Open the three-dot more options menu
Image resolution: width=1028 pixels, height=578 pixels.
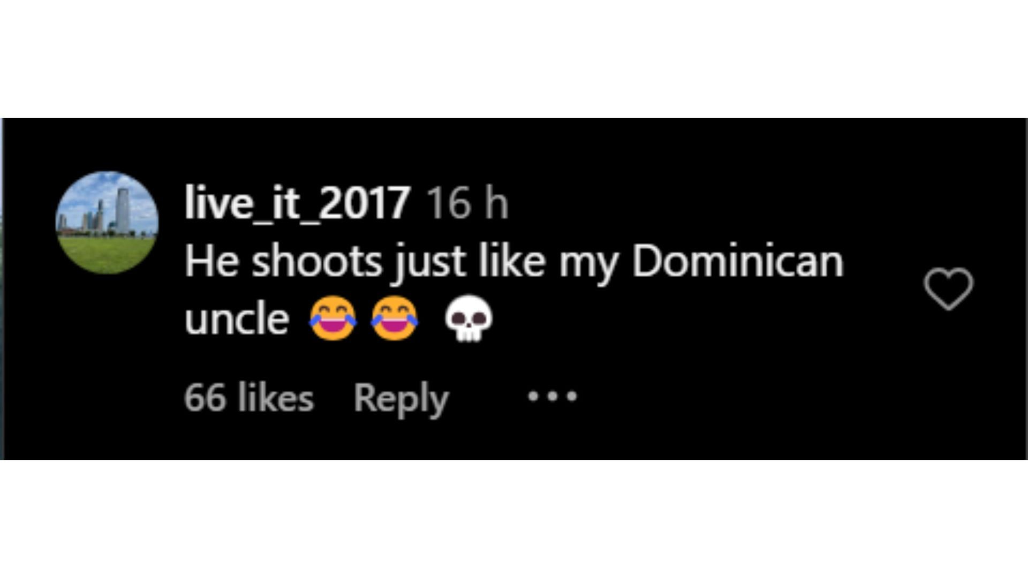tap(553, 397)
